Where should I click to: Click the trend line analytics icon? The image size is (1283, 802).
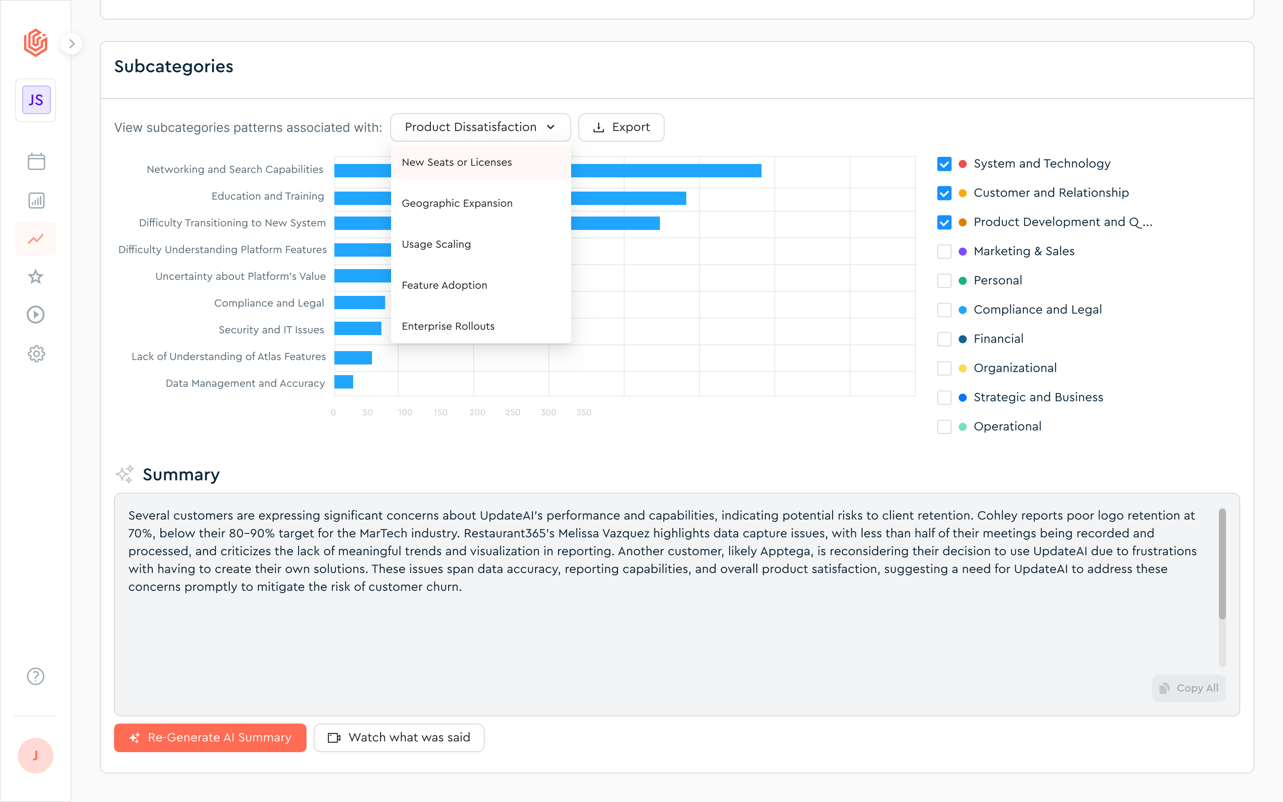(x=36, y=239)
